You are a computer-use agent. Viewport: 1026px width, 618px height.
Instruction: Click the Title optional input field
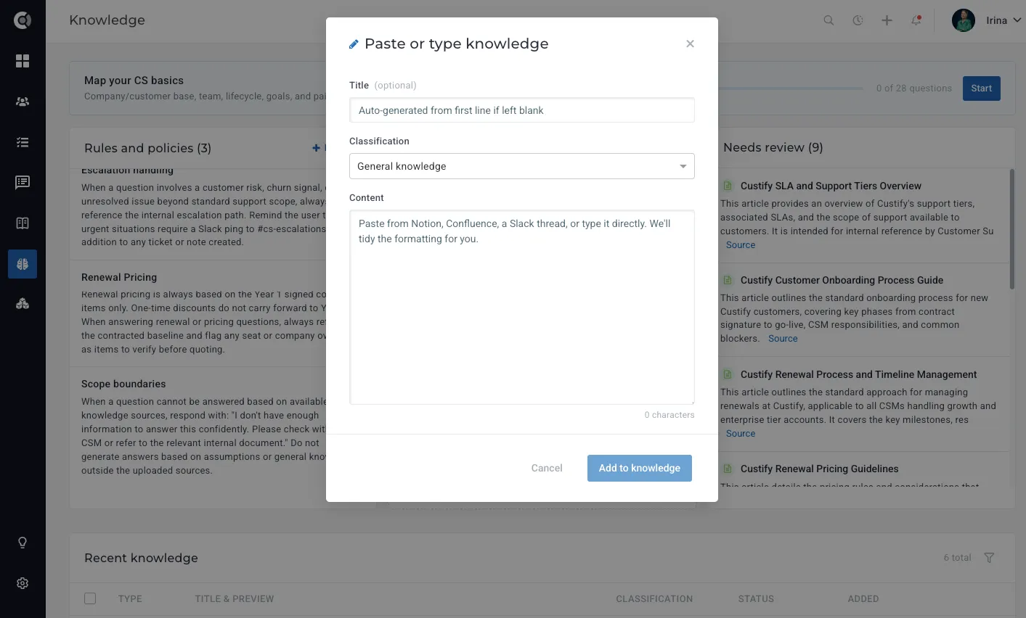[x=521, y=110]
